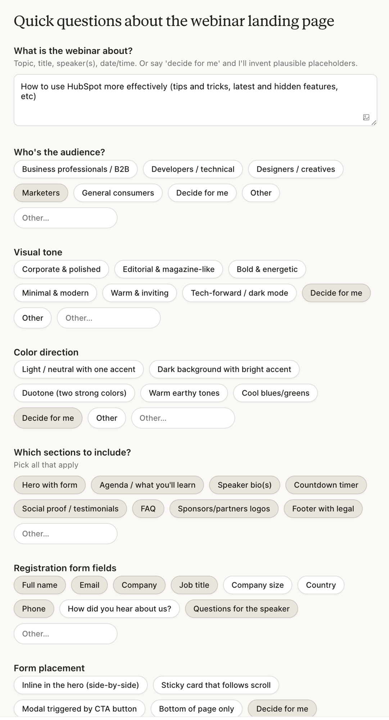The width and height of the screenshot is (389, 720).
Task: Click the image icon in the webinar textarea
Action: pos(366,117)
